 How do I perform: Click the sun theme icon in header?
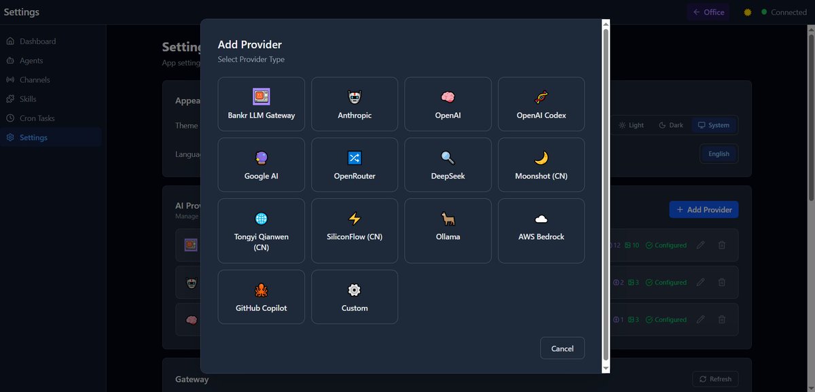pos(748,12)
